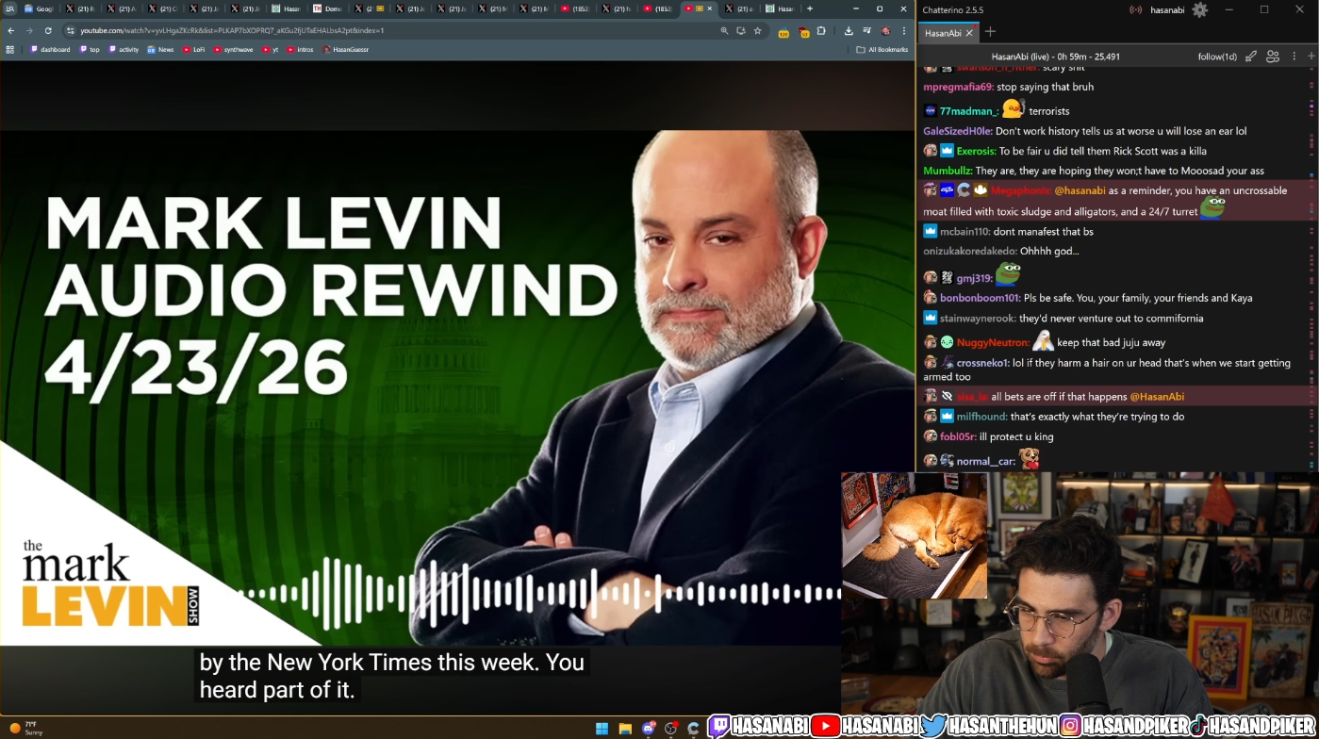Open the activity bookmark
This screenshot has width=1319, height=739.
[x=124, y=49]
